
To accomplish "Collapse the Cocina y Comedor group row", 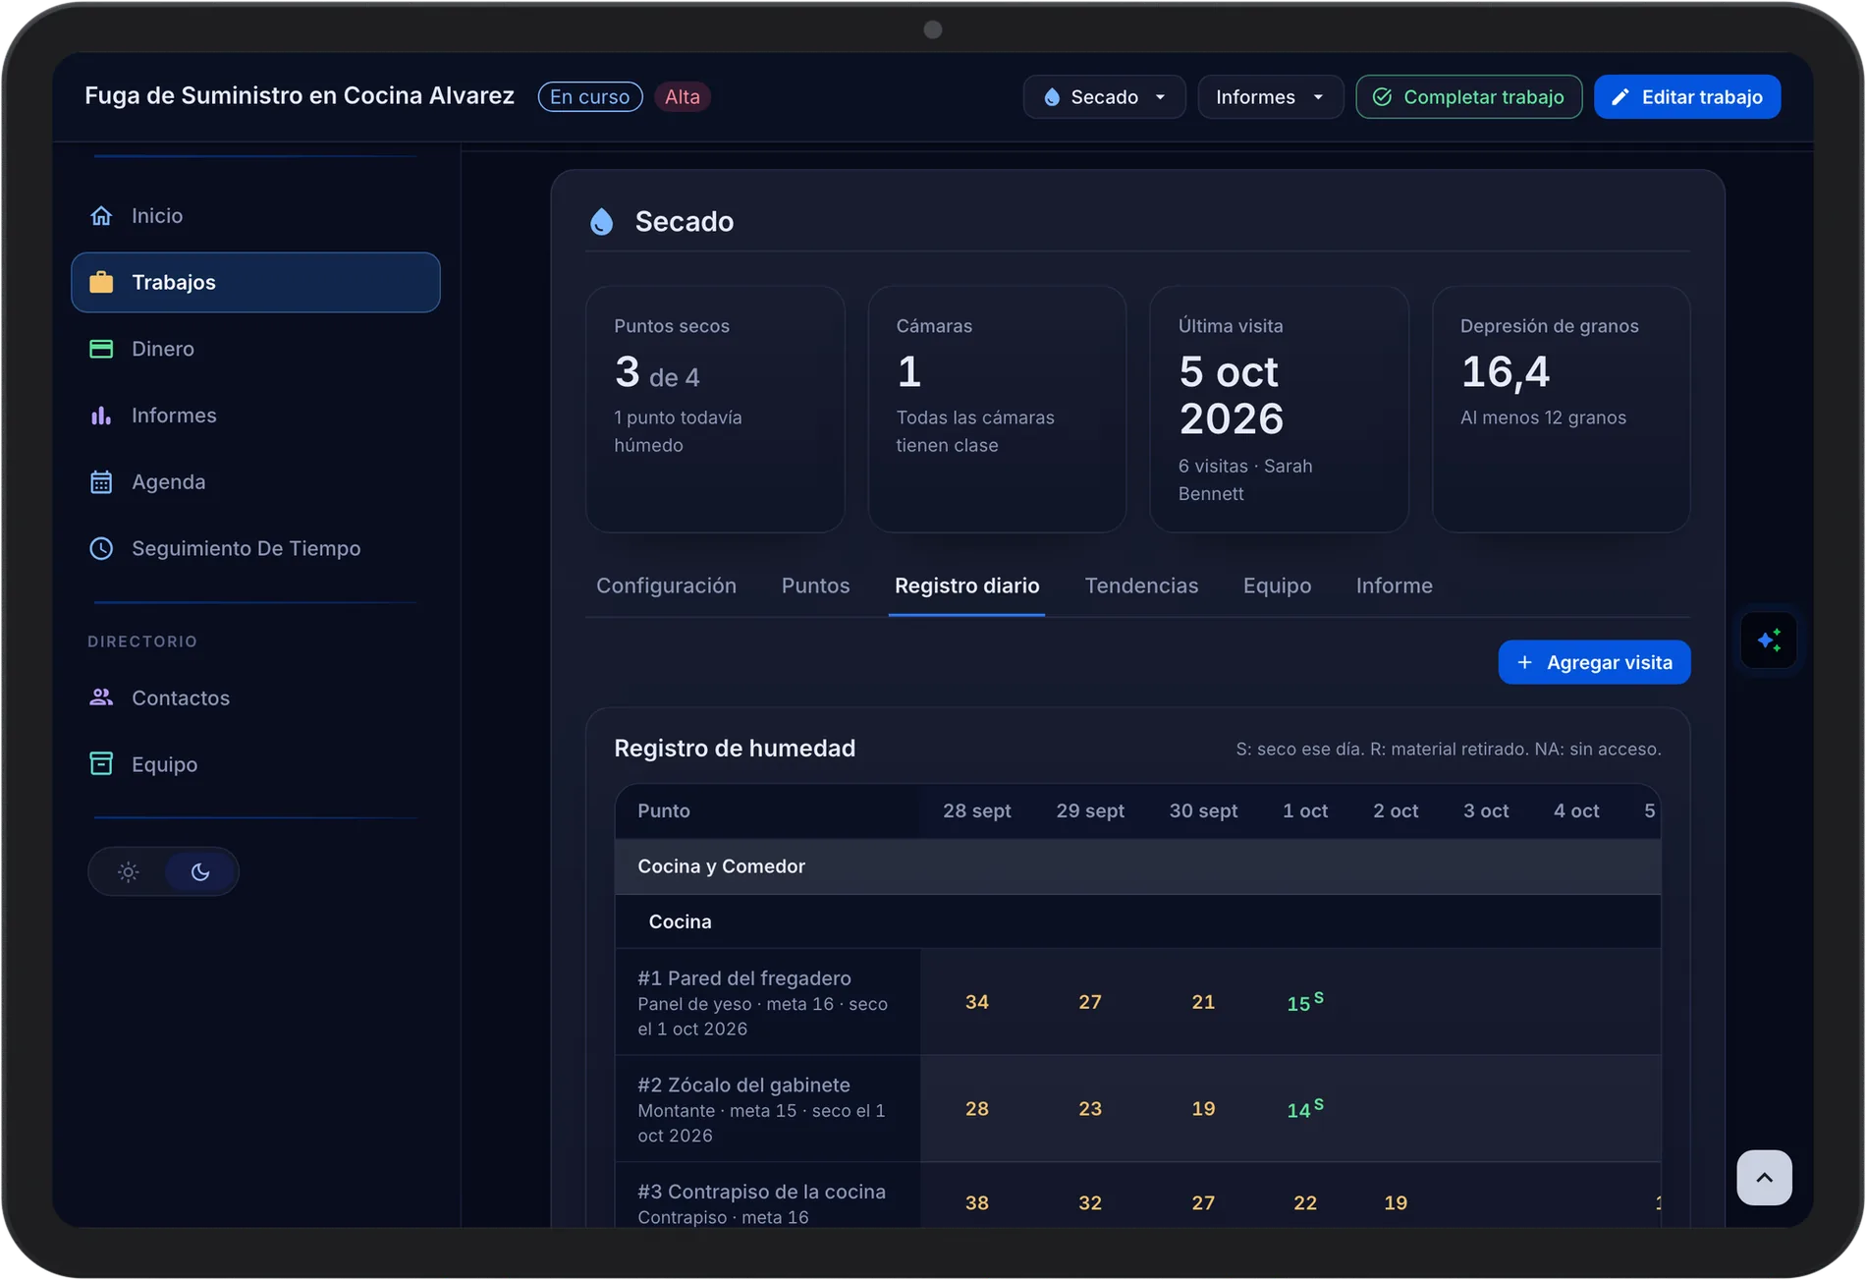I will click(x=1137, y=866).
